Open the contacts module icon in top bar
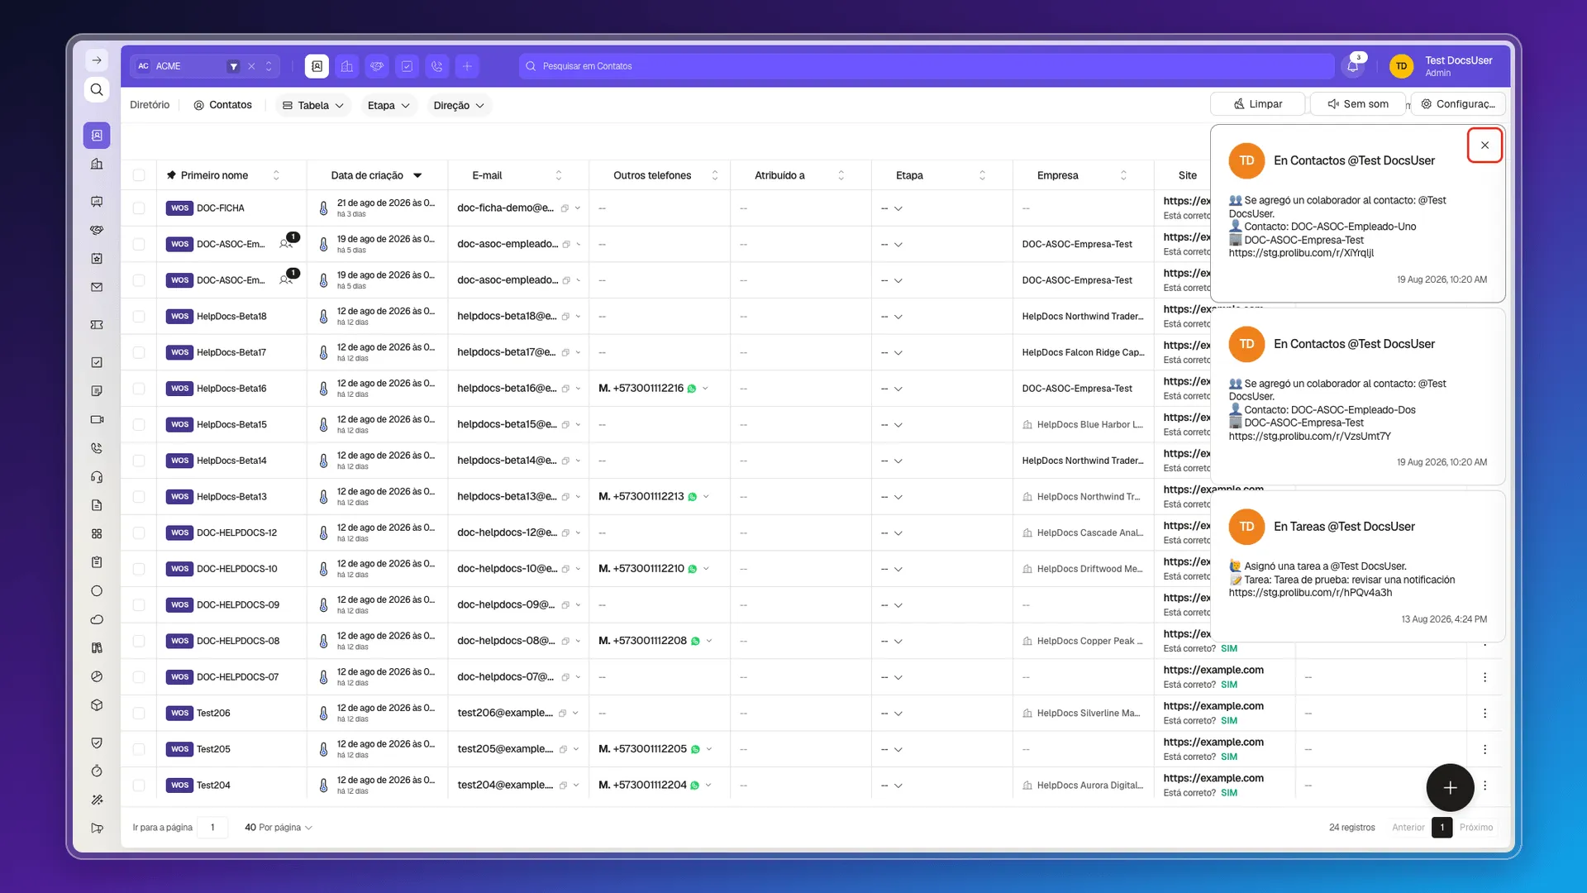Image resolution: width=1587 pixels, height=893 pixels. coord(317,66)
